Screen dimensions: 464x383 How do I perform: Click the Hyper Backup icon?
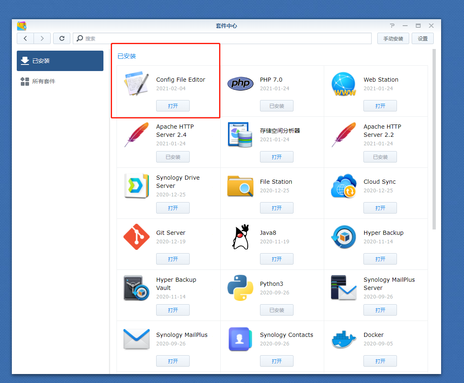(343, 237)
